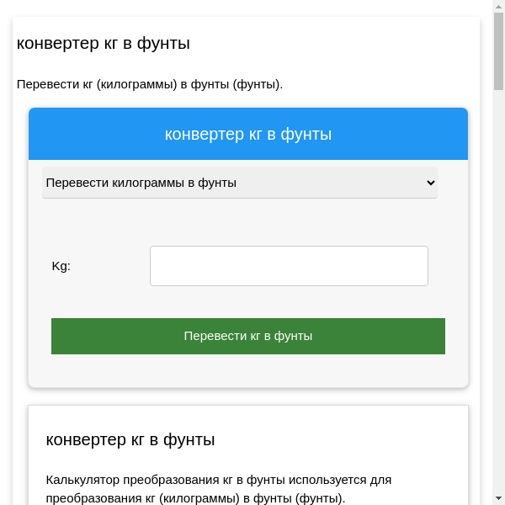The height and width of the screenshot is (505, 505).
Task: Click the intro sentence under the page title
Action: point(150,84)
